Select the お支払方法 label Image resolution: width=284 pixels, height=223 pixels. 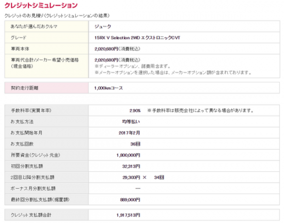[x=22, y=122]
